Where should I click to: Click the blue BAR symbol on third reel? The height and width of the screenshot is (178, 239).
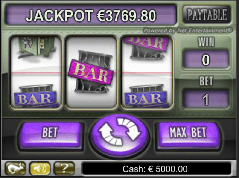click(146, 96)
